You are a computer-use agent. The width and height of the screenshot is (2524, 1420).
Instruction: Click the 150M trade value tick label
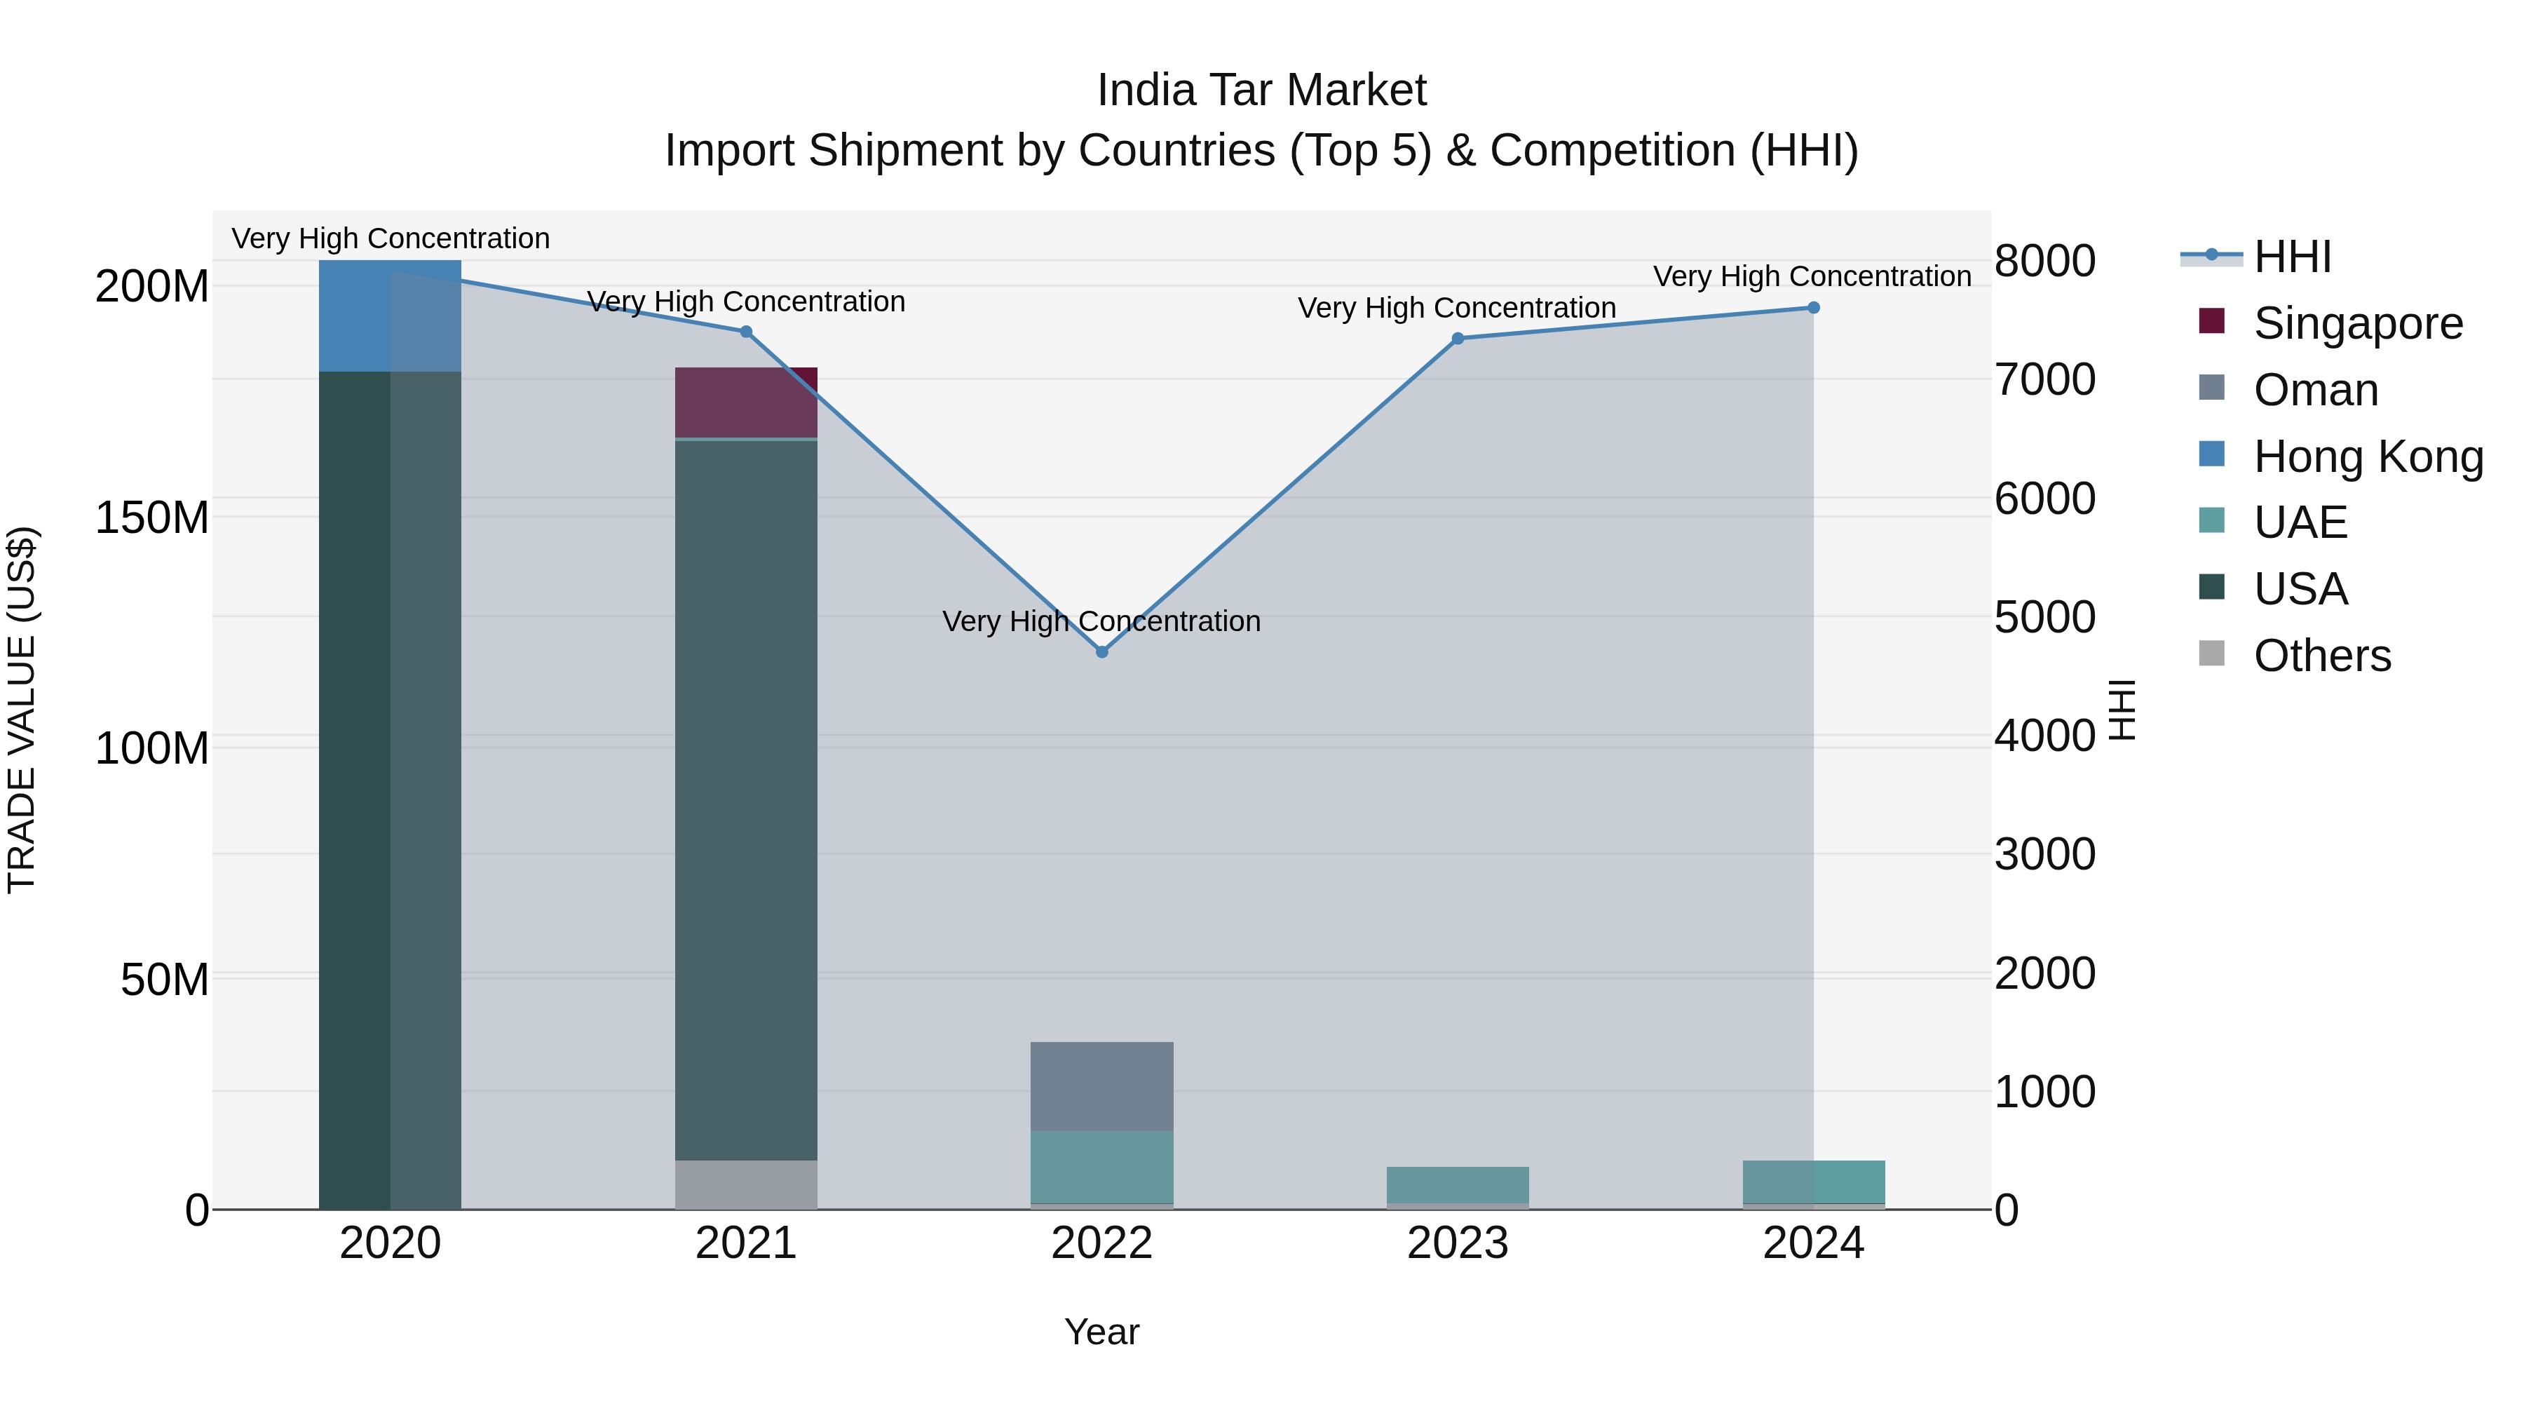pos(152,518)
